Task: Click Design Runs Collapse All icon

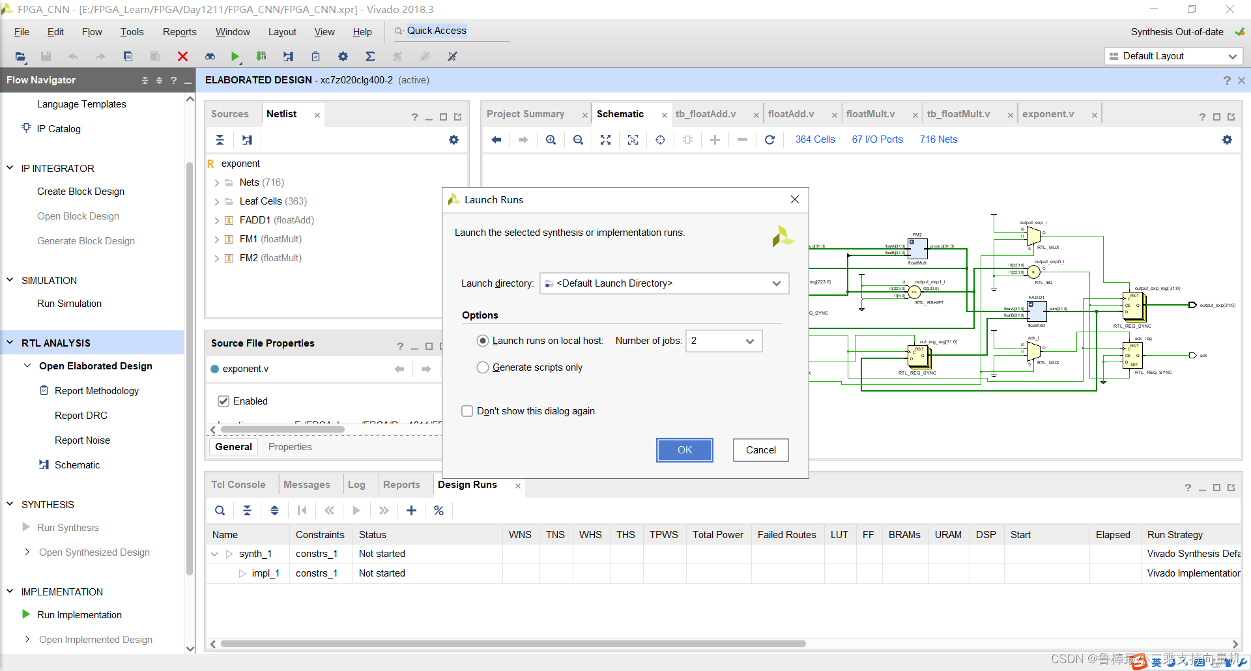Action: (x=247, y=511)
